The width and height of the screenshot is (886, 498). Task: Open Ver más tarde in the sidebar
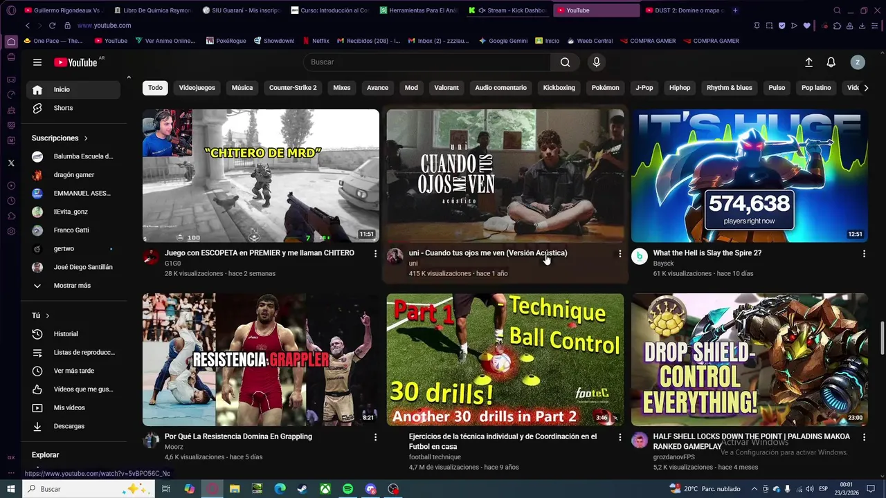coord(73,371)
